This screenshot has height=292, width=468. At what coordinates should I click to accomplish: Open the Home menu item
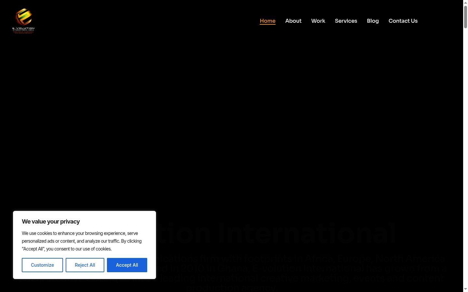pos(267,21)
